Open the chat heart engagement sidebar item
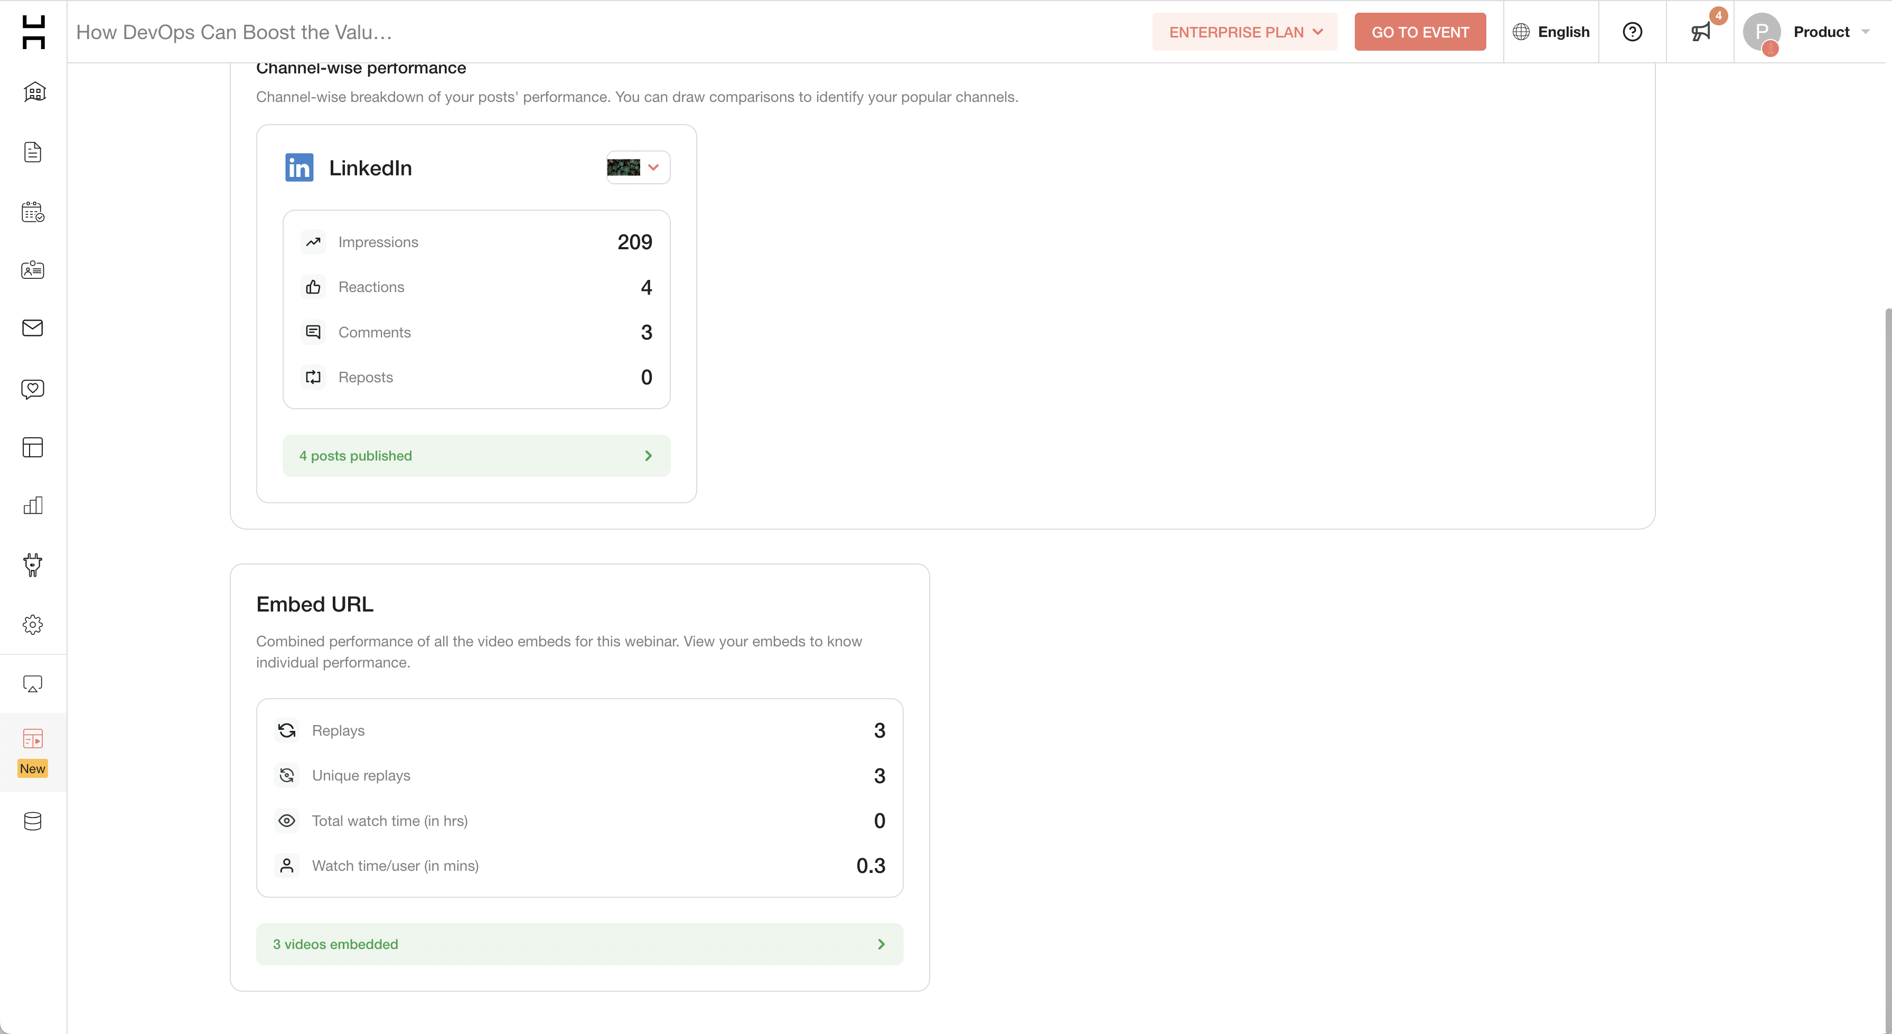Image resolution: width=1892 pixels, height=1034 pixels. [x=33, y=389]
